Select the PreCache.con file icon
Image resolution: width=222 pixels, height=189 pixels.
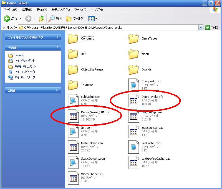(134, 147)
